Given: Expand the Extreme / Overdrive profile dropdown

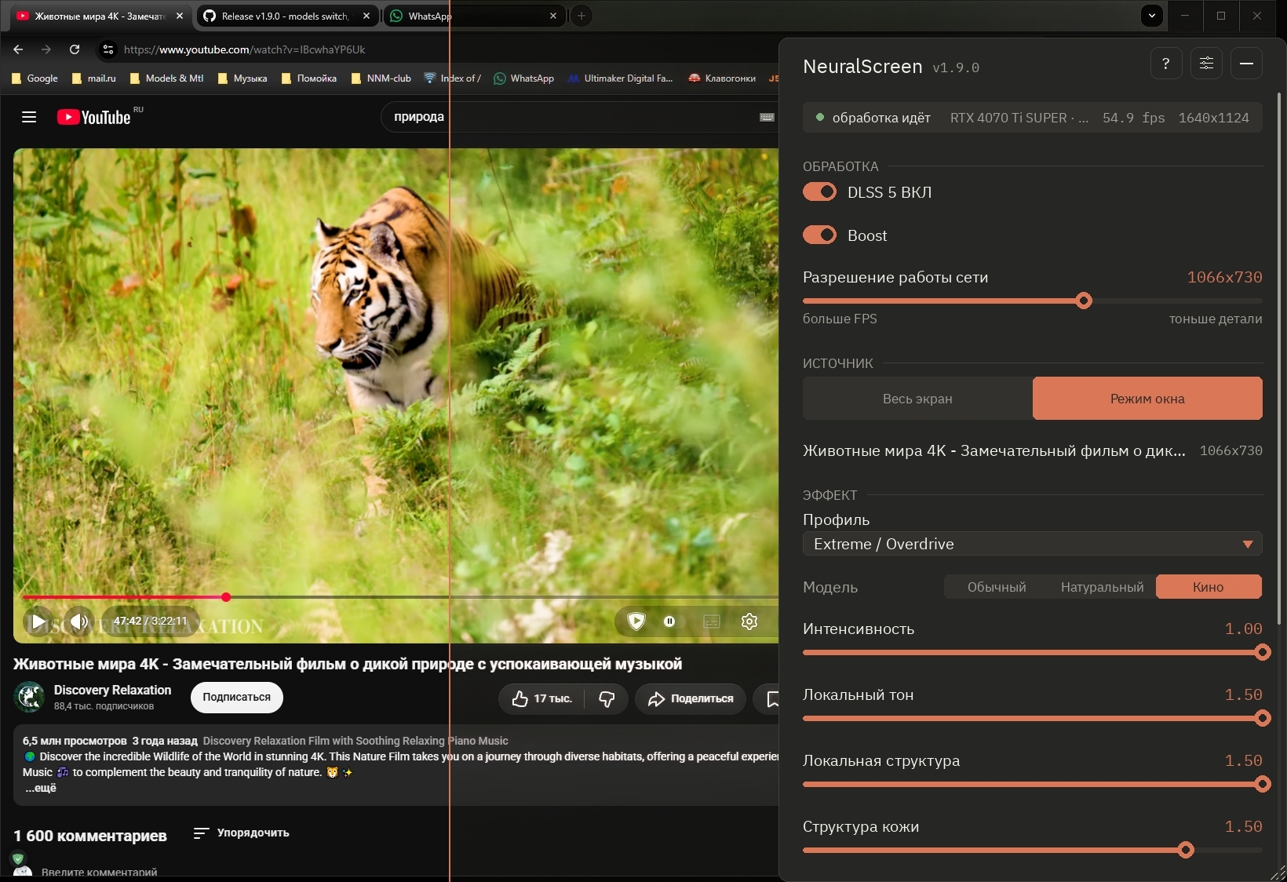Looking at the screenshot, I should point(1032,544).
